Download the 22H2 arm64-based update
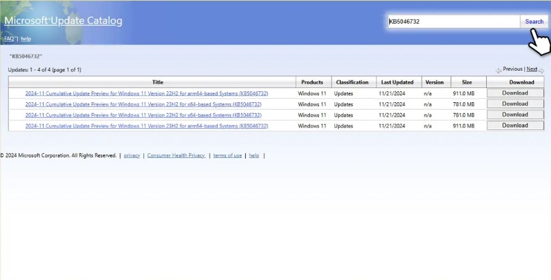 (515, 93)
